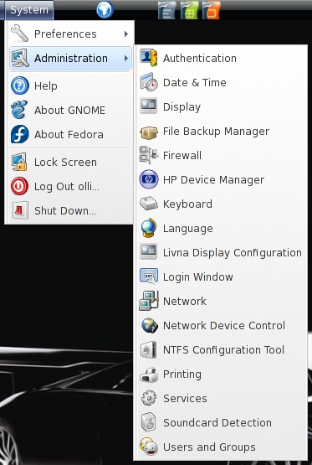312x465 pixels.
Task: Open File Backup Manager
Action: point(221,131)
